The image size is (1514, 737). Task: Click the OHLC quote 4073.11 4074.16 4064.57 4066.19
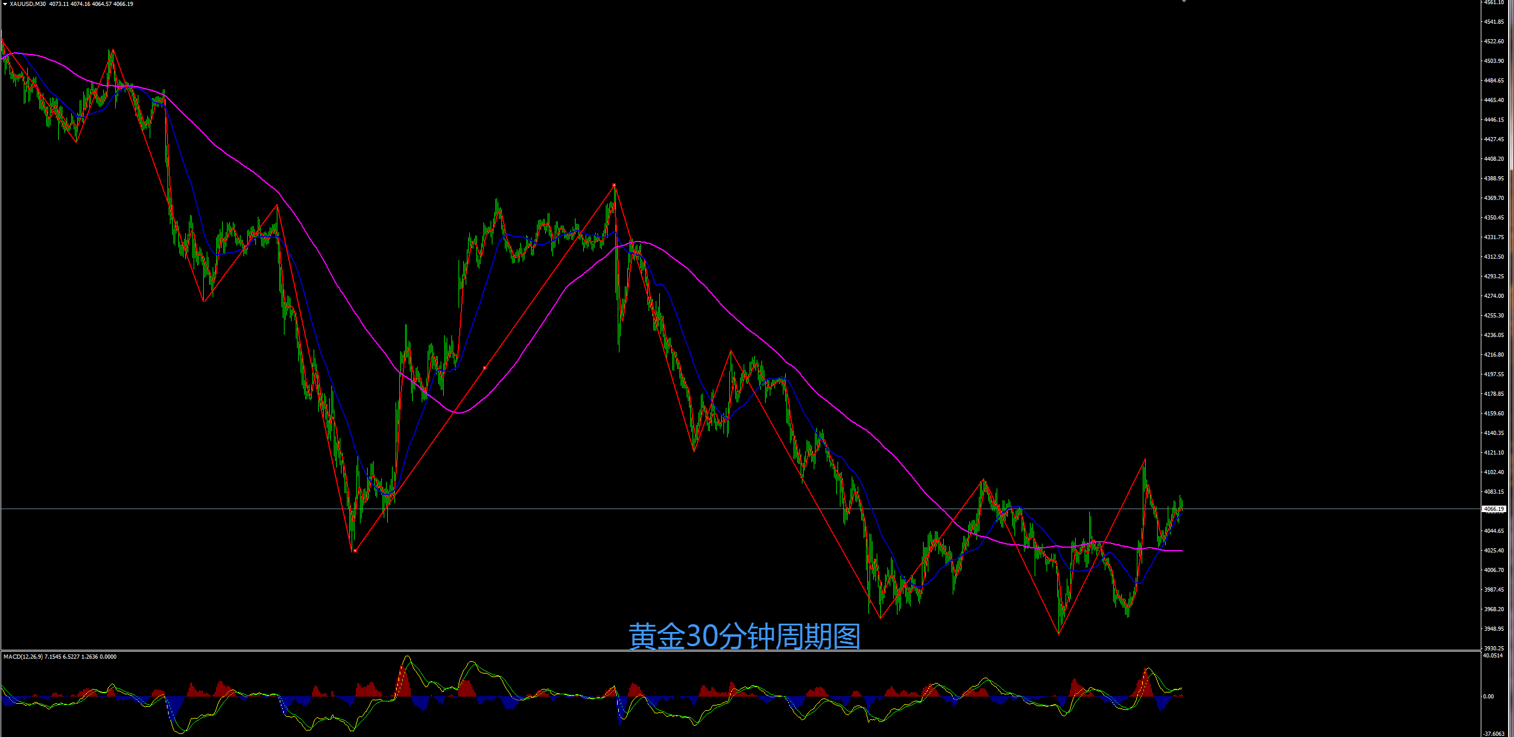click(x=91, y=4)
